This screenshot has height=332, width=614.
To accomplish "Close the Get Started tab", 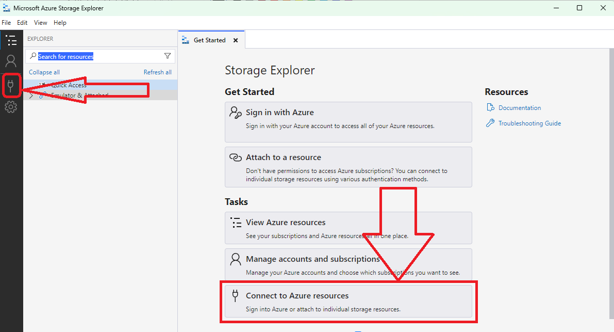I will (235, 40).
